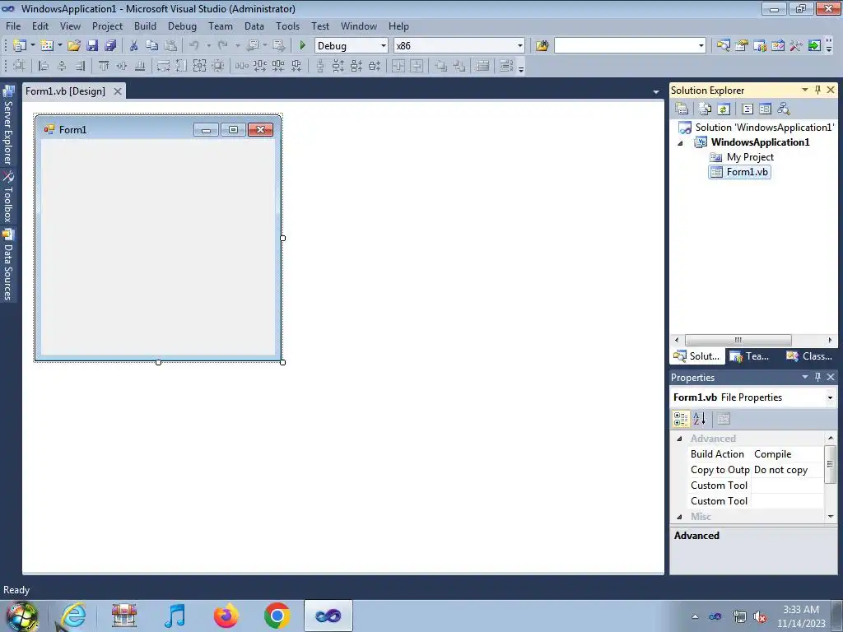Open the New Project icon dropdown arrow
843x632 pixels.
point(32,46)
